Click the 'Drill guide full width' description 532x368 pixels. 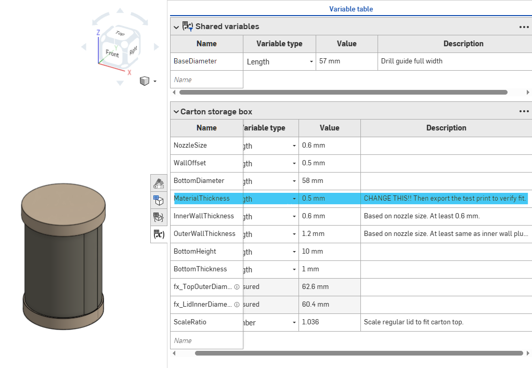click(x=411, y=61)
